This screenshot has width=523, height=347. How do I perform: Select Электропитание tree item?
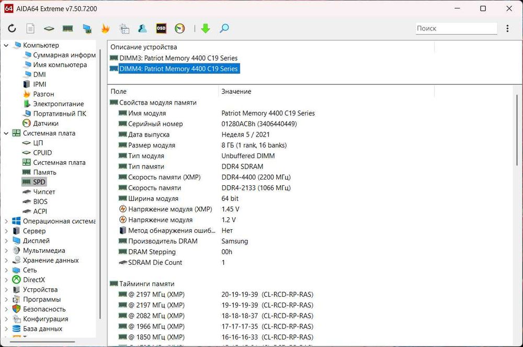click(x=54, y=104)
